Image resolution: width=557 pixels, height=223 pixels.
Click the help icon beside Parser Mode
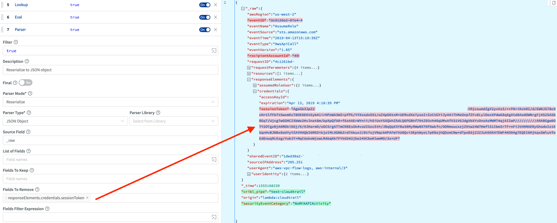[x=30, y=93]
